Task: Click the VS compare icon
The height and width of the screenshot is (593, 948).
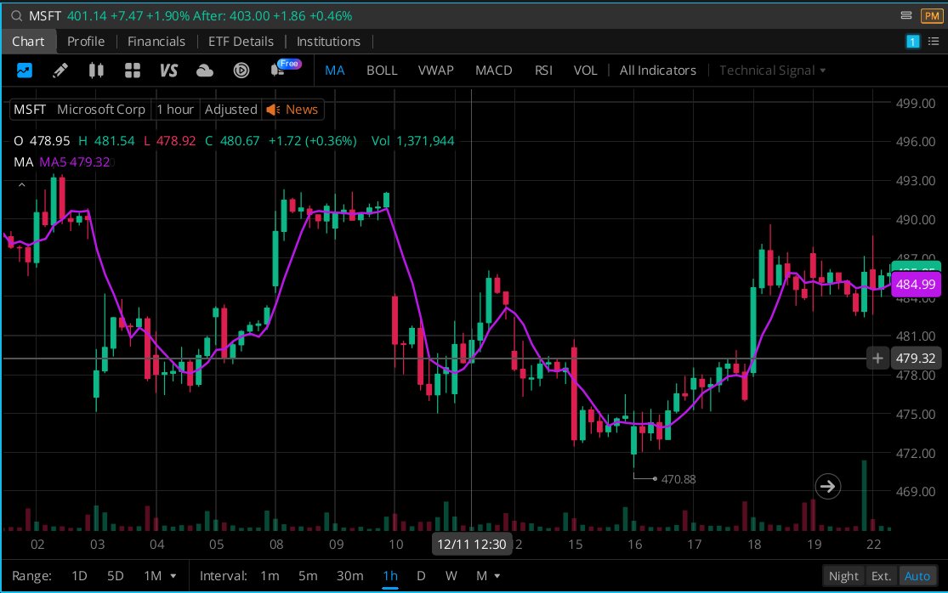Action: point(168,71)
